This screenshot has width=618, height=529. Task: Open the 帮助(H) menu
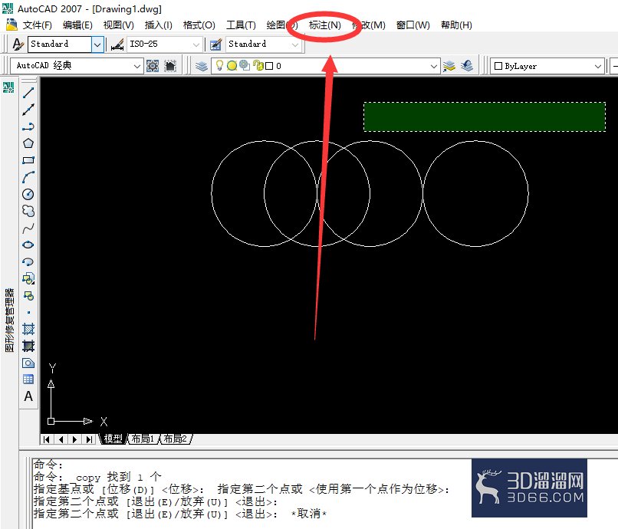pos(456,25)
